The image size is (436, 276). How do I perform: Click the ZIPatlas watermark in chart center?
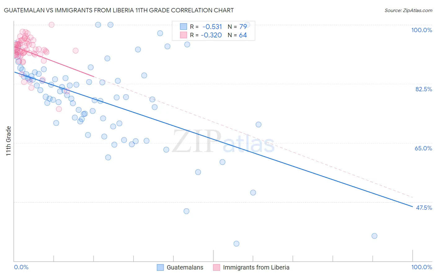[x=223, y=141]
